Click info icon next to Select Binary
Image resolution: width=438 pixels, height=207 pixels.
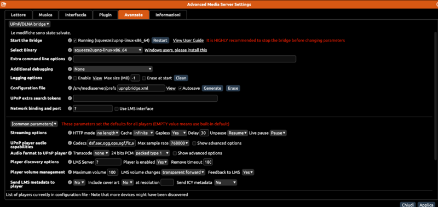coord(70,50)
